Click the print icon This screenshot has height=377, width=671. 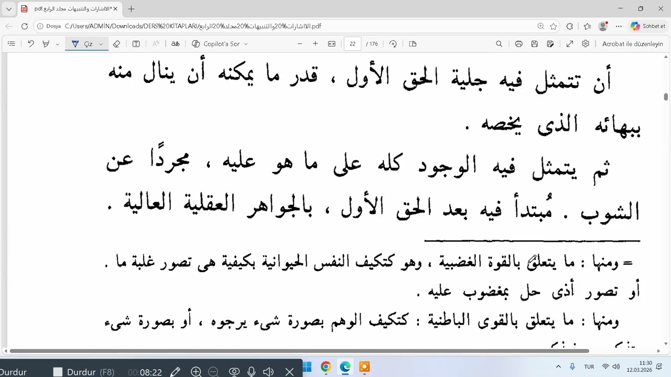click(x=518, y=44)
